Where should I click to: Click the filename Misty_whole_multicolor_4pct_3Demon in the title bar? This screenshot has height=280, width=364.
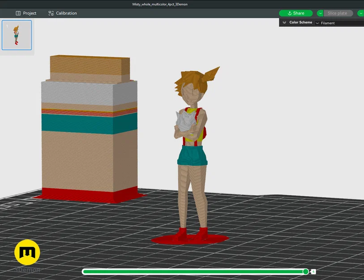pos(160,4)
